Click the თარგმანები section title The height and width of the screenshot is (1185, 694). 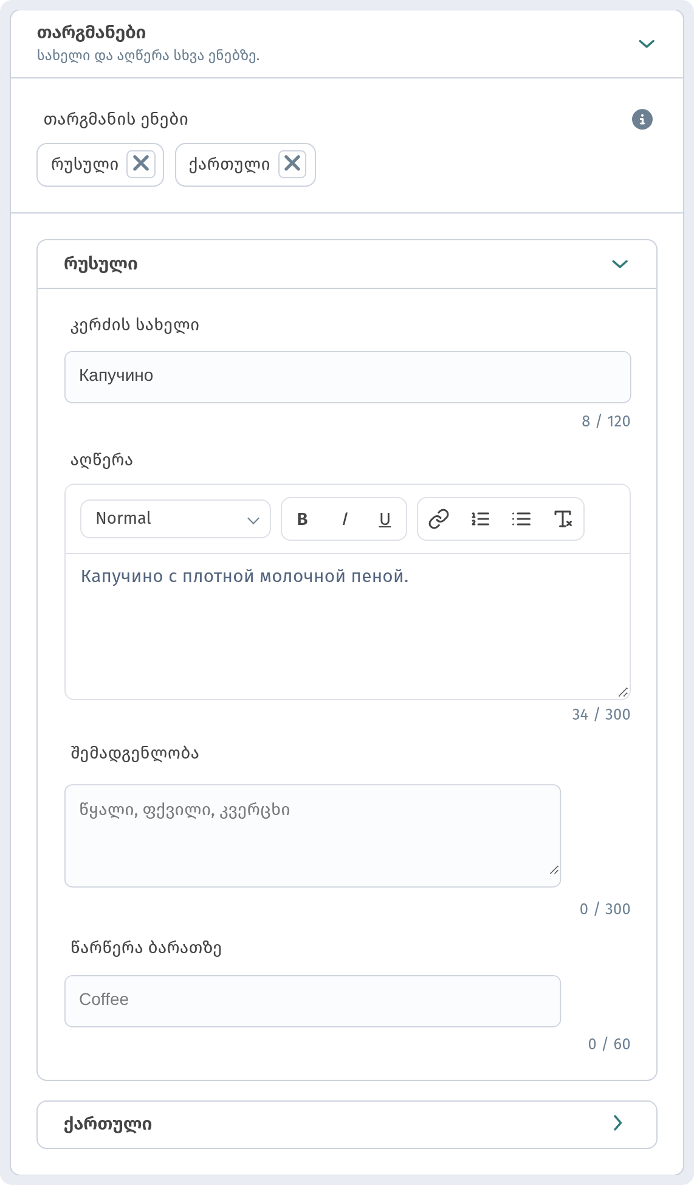click(91, 33)
